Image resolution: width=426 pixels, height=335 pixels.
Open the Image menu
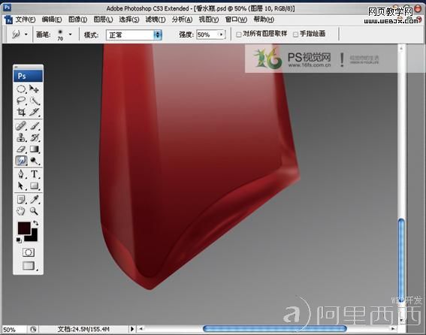(x=77, y=20)
